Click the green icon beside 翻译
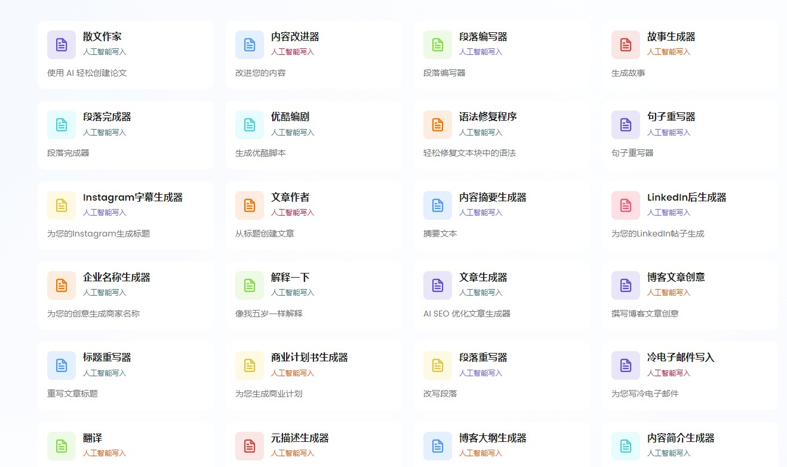 tap(62, 446)
